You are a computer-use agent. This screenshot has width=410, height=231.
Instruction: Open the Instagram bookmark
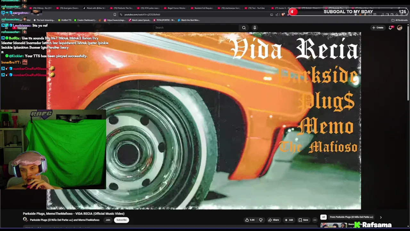coord(115,20)
